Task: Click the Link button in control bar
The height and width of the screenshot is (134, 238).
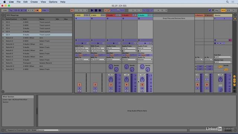Action: tap(5, 10)
